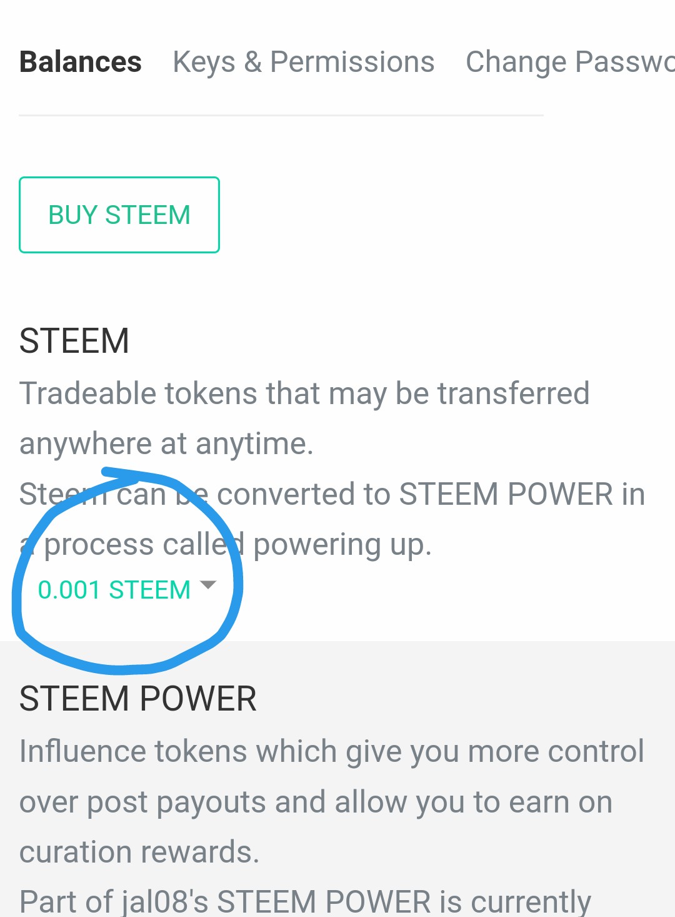Click 'Part of jal08's STEEM POWER' line
Image resolution: width=675 pixels, height=917 pixels.
(304, 902)
